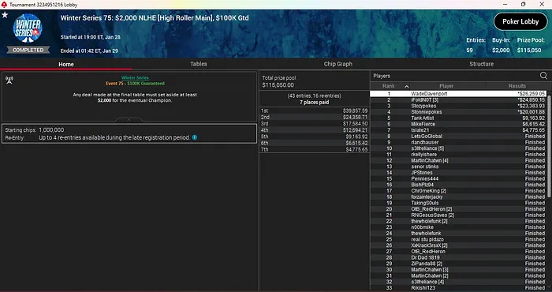The width and height of the screenshot is (552, 292).
Task: Select player s3lfreliance [4]
Action: pos(458,282)
